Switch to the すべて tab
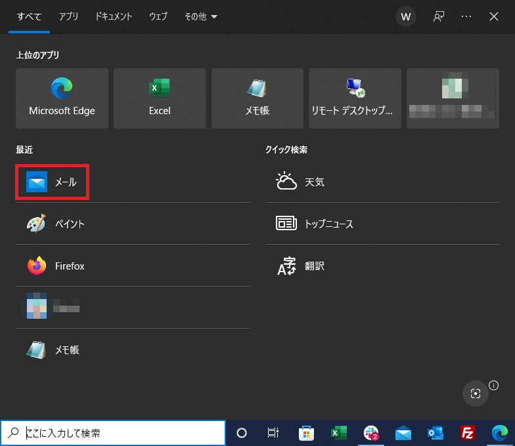515x446 pixels. pyautogui.click(x=29, y=16)
